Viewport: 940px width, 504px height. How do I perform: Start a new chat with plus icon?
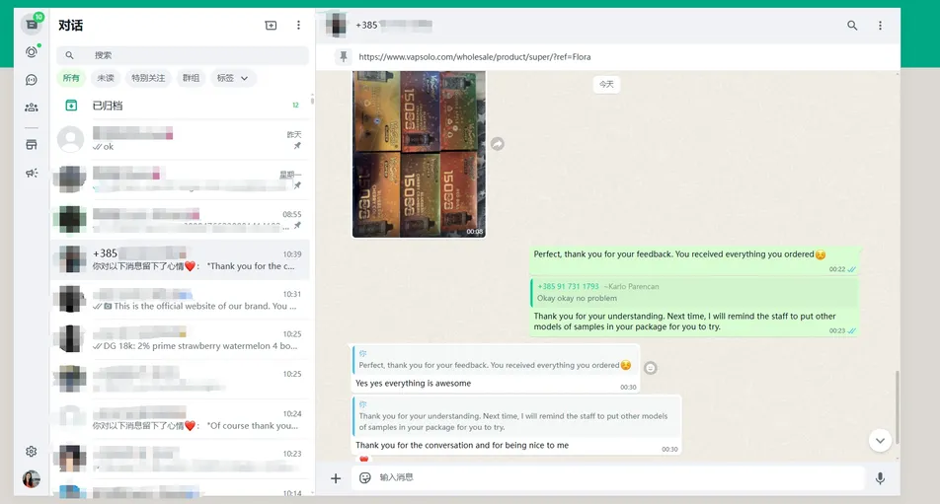click(271, 25)
